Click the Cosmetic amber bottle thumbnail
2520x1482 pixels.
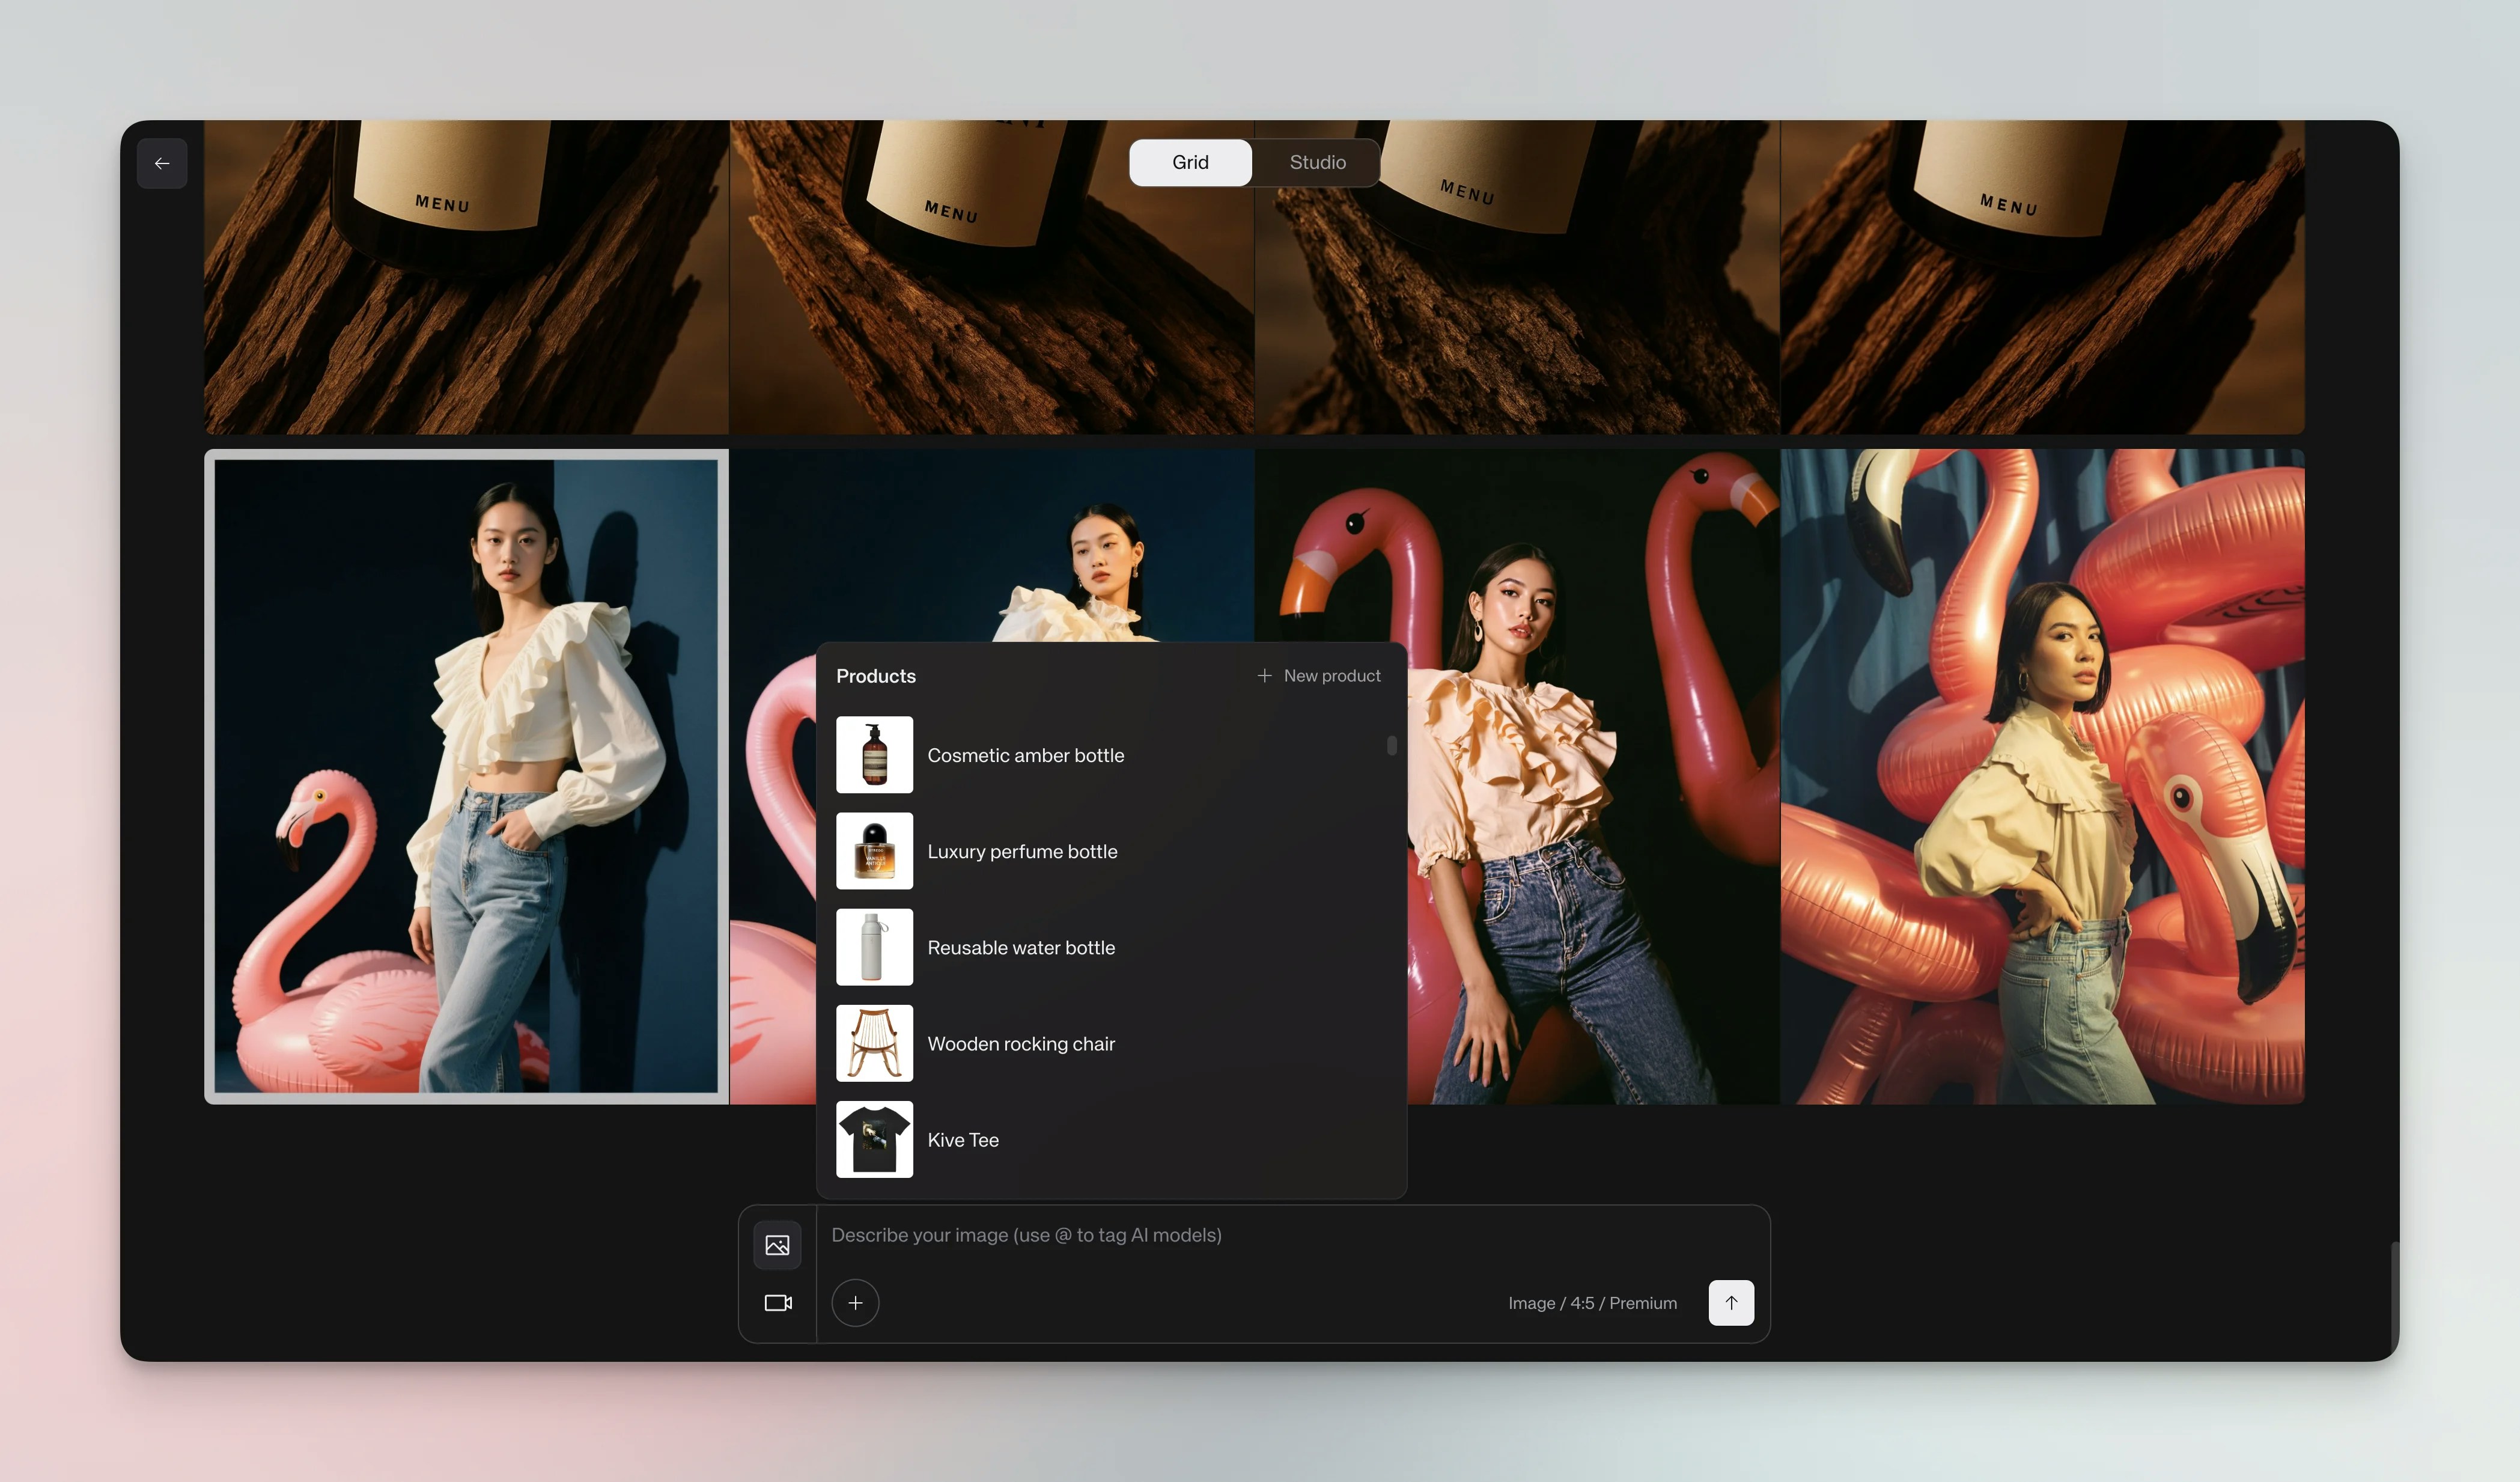pos(874,755)
